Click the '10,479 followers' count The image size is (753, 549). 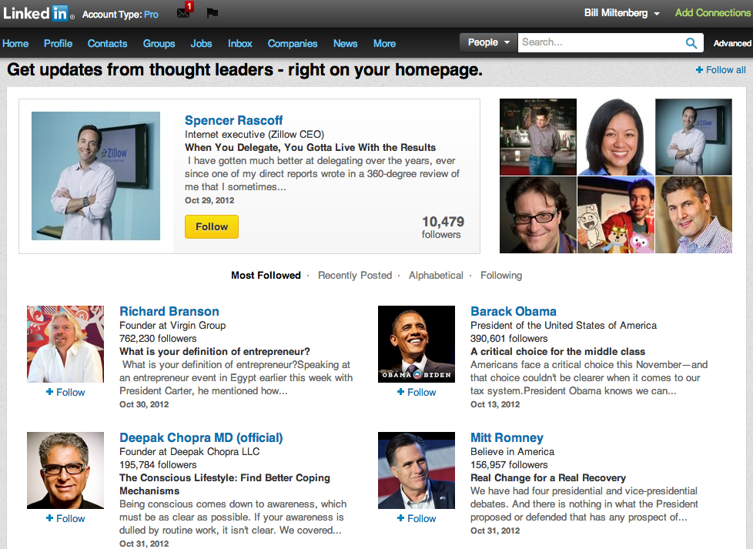[443, 227]
